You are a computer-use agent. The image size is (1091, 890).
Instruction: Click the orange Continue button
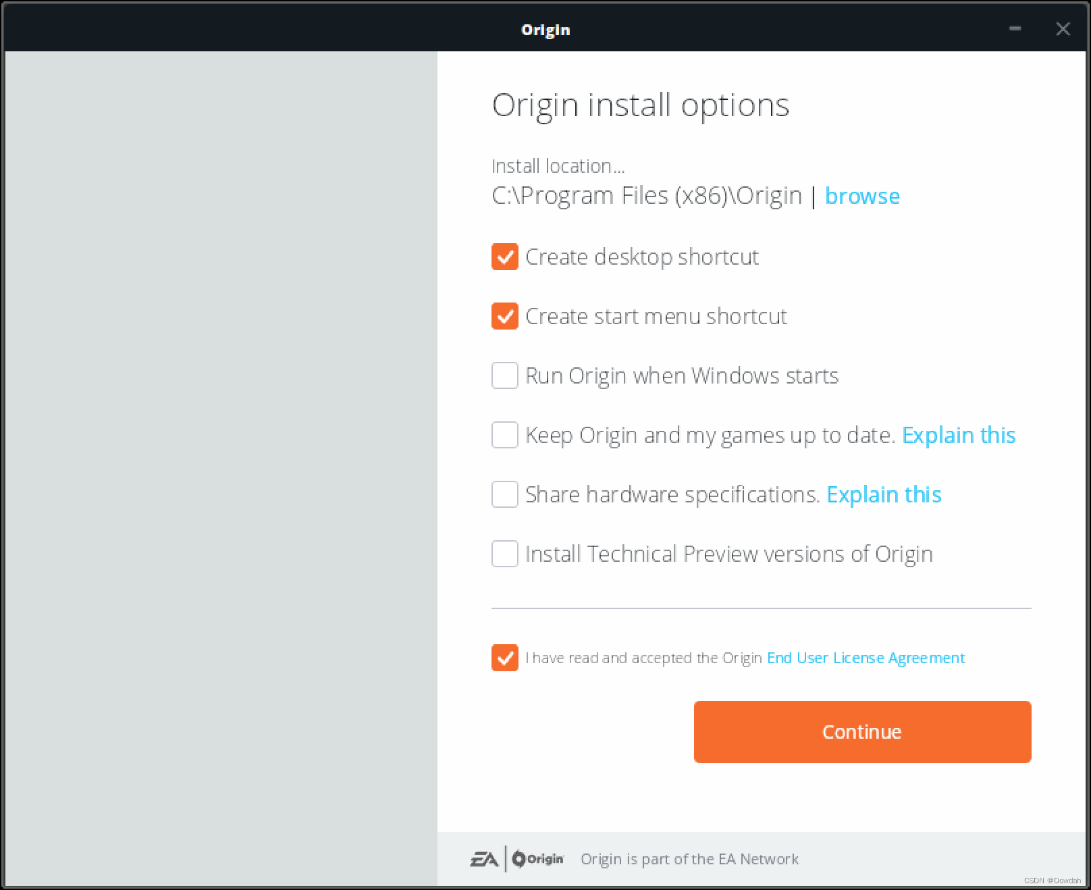[x=862, y=732]
